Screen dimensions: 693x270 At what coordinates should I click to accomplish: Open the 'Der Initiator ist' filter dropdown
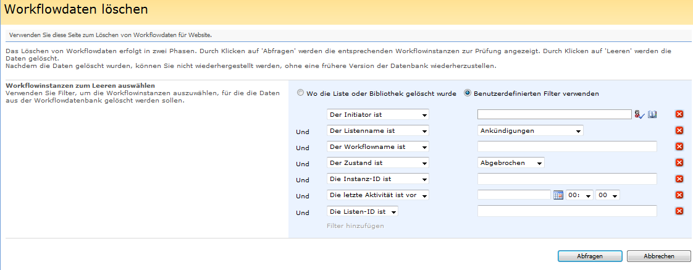pyautogui.click(x=377, y=114)
